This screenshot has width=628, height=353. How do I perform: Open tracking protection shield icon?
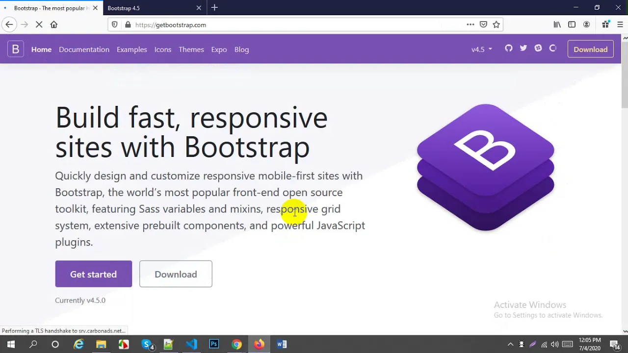pyautogui.click(x=115, y=25)
